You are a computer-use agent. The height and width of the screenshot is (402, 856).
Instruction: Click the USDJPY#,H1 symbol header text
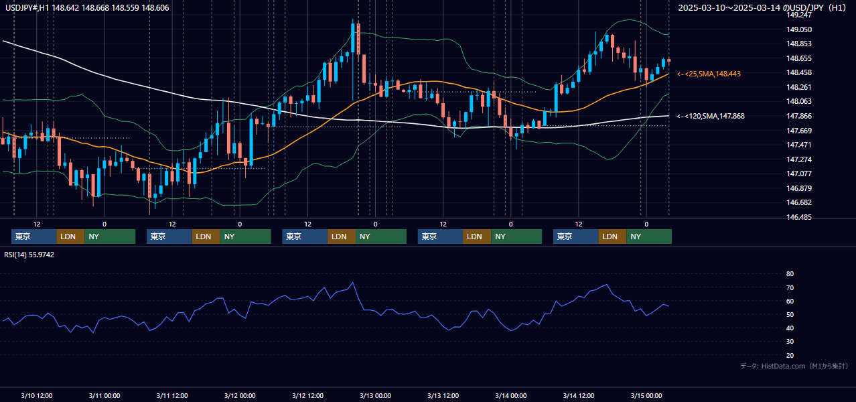tap(87, 7)
